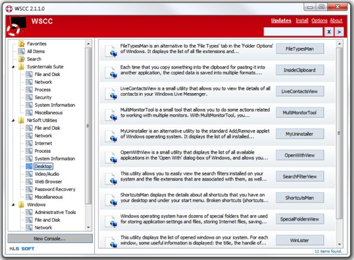Click '11 items found.' status text

point(329,251)
